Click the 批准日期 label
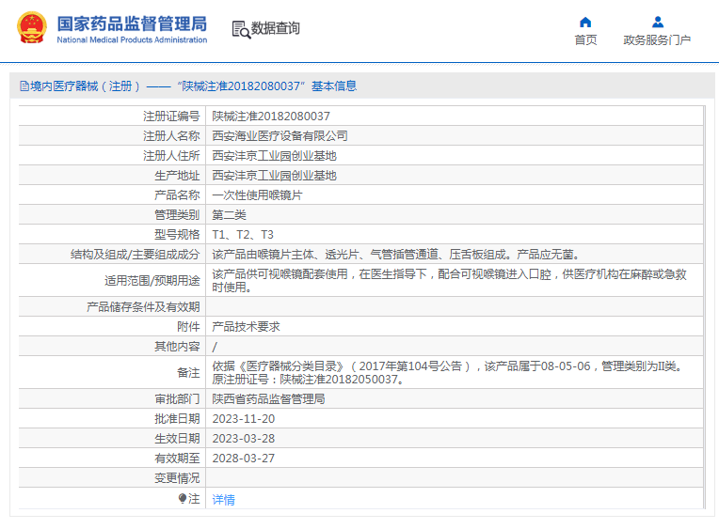719x529 pixels. [x=177, y=419]
